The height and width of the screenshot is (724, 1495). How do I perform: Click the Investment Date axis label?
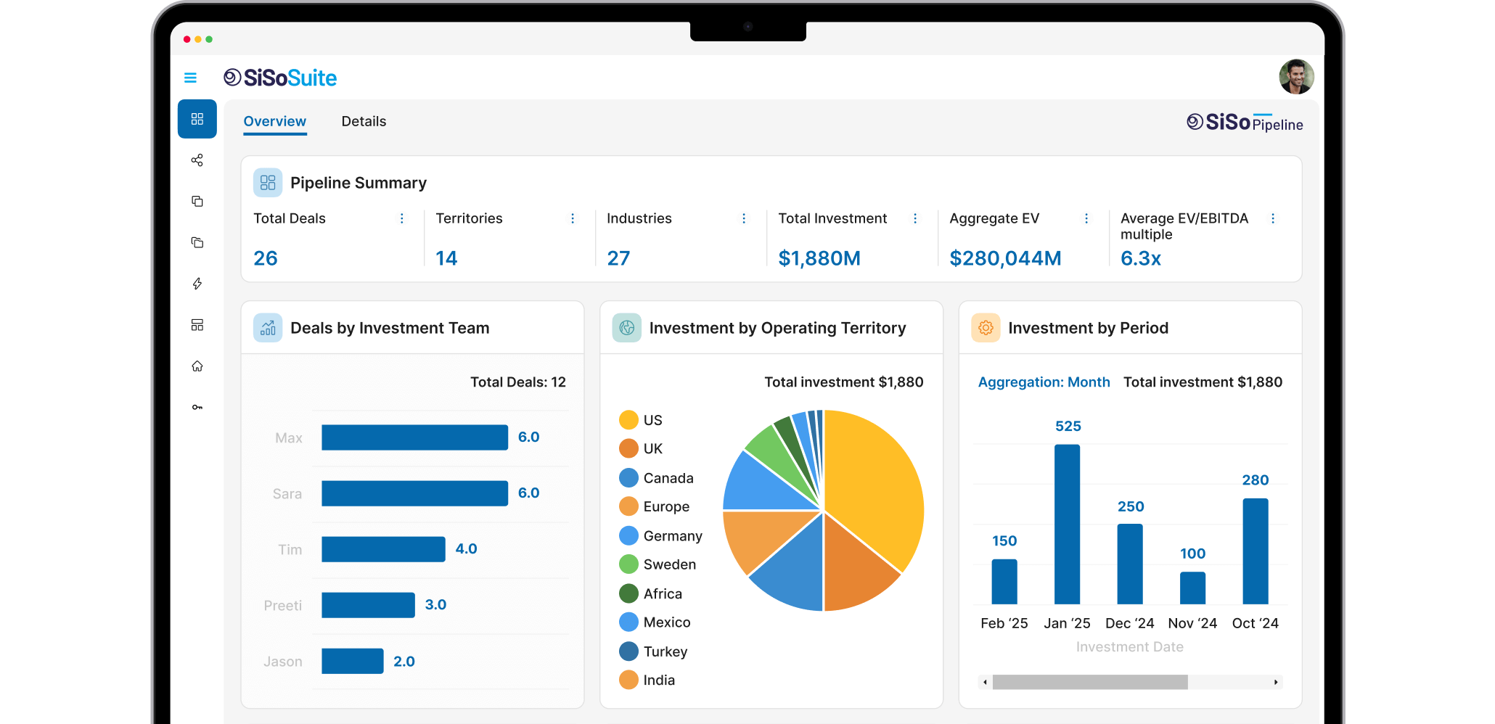tap(1129, 646)
